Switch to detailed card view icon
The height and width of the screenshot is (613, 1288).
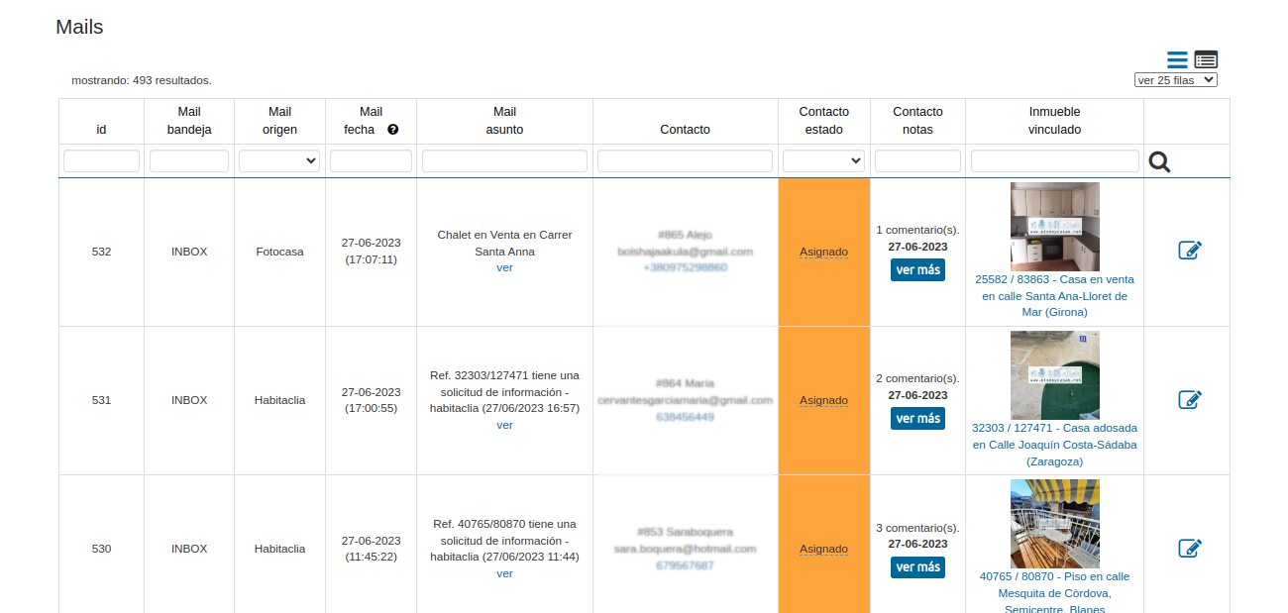point(1206,60)
